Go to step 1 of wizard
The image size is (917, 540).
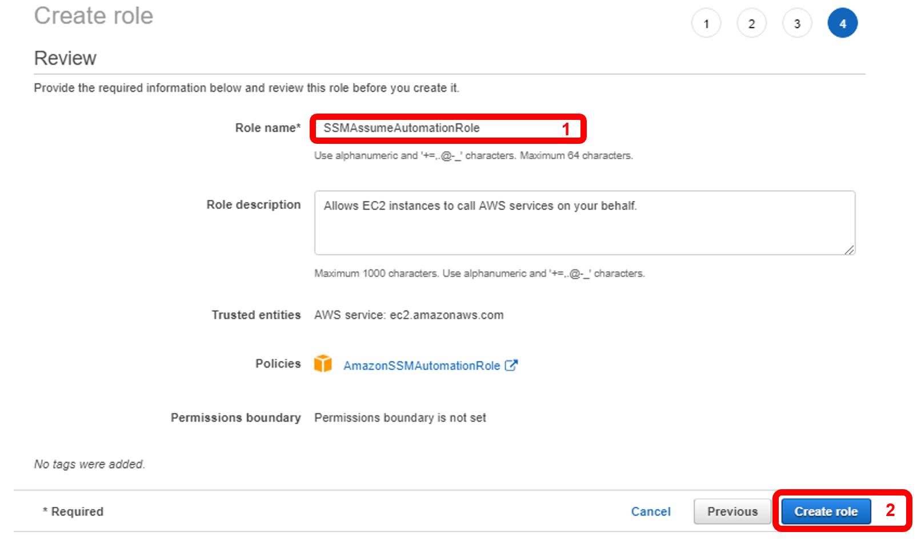pos(706,24)
